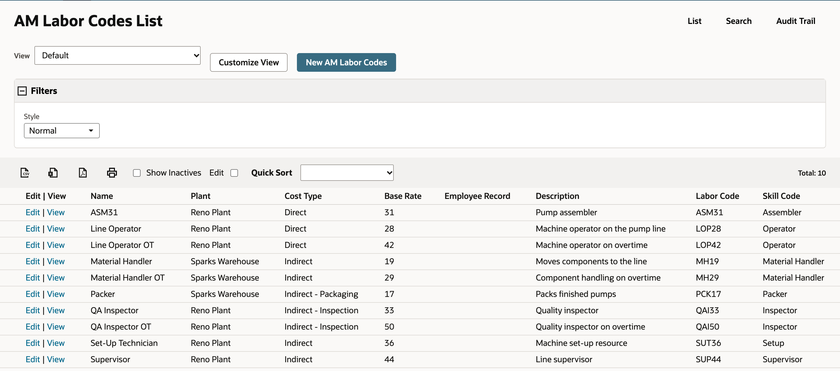Sort by the Name column header

click(102, 196)
